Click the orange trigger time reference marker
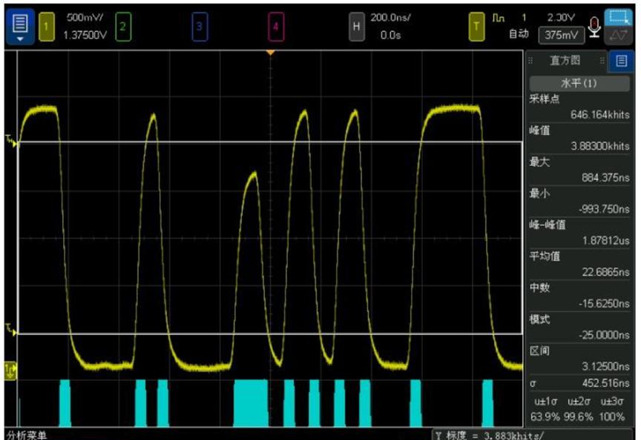 pyautogui.click(x=270, y=53)
